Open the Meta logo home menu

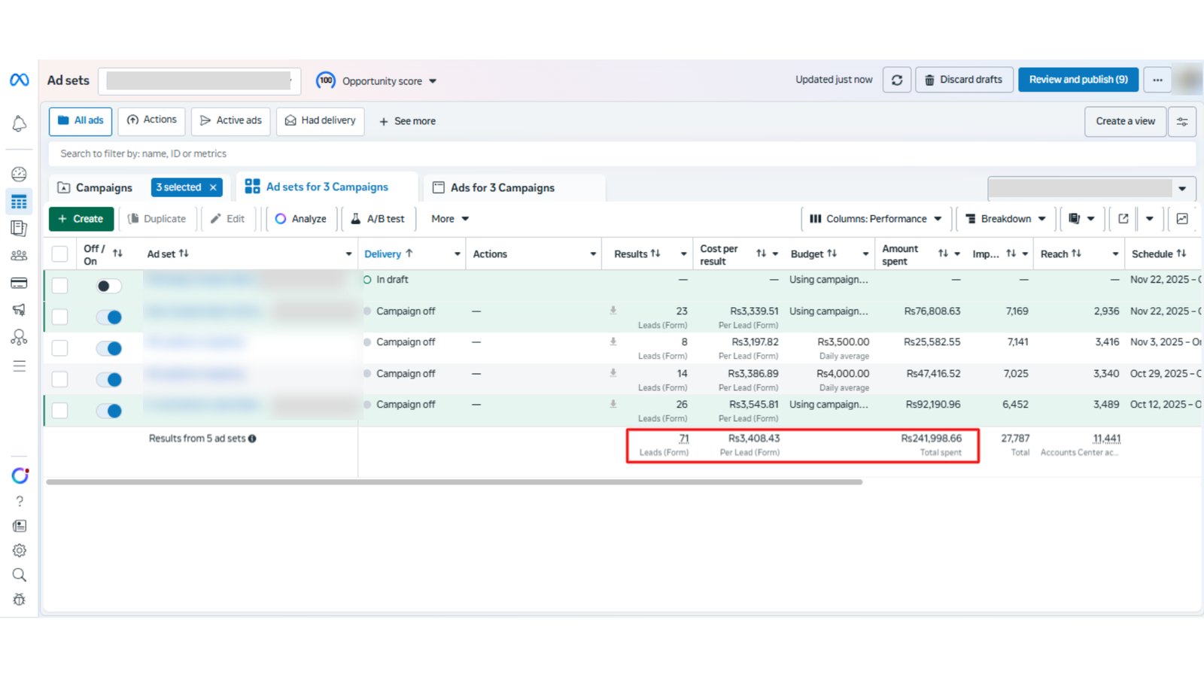tap(20, 80)
